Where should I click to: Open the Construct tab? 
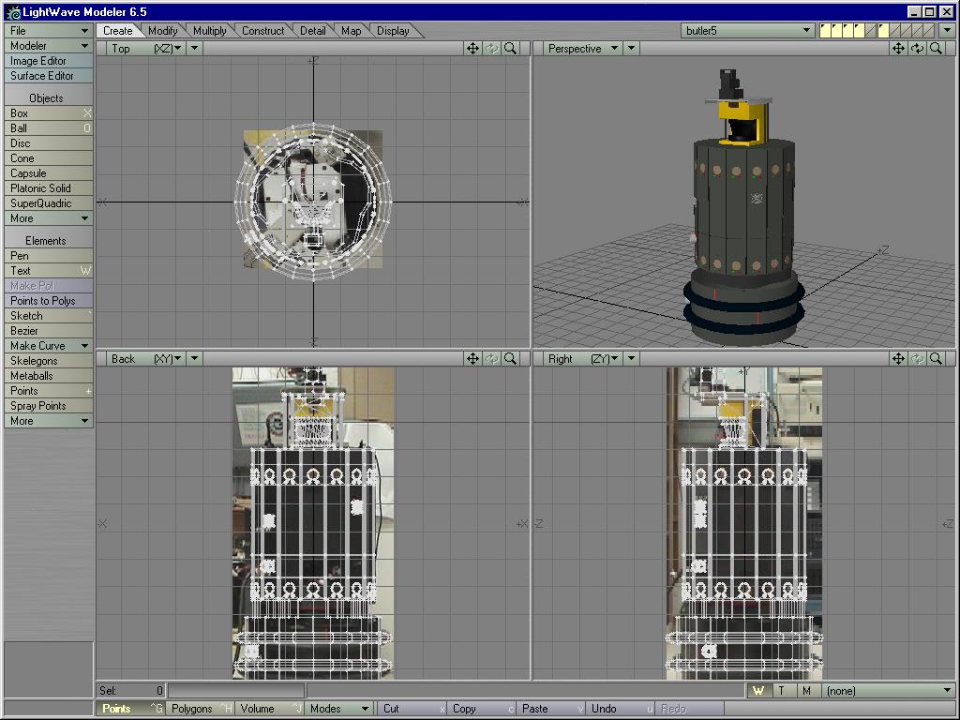pyautogui.click(x=262, y=31)
